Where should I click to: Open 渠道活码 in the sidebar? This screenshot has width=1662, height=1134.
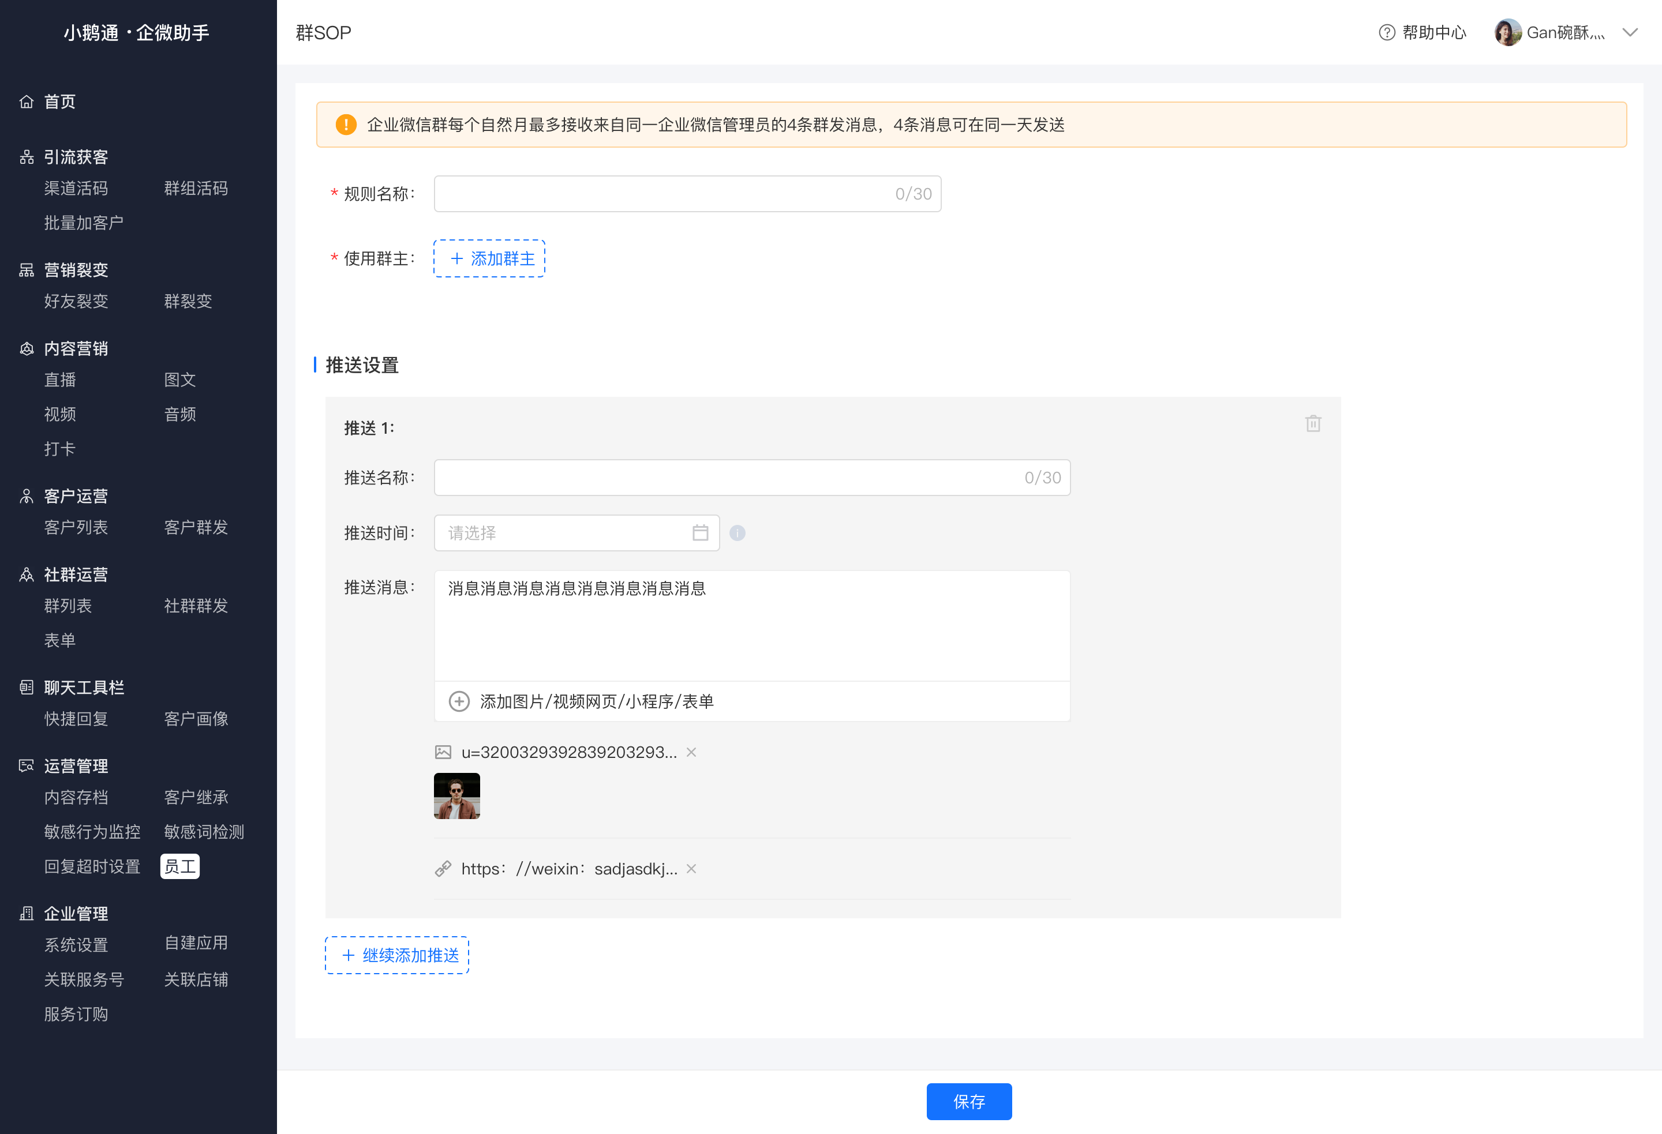(x=76, y=188)
